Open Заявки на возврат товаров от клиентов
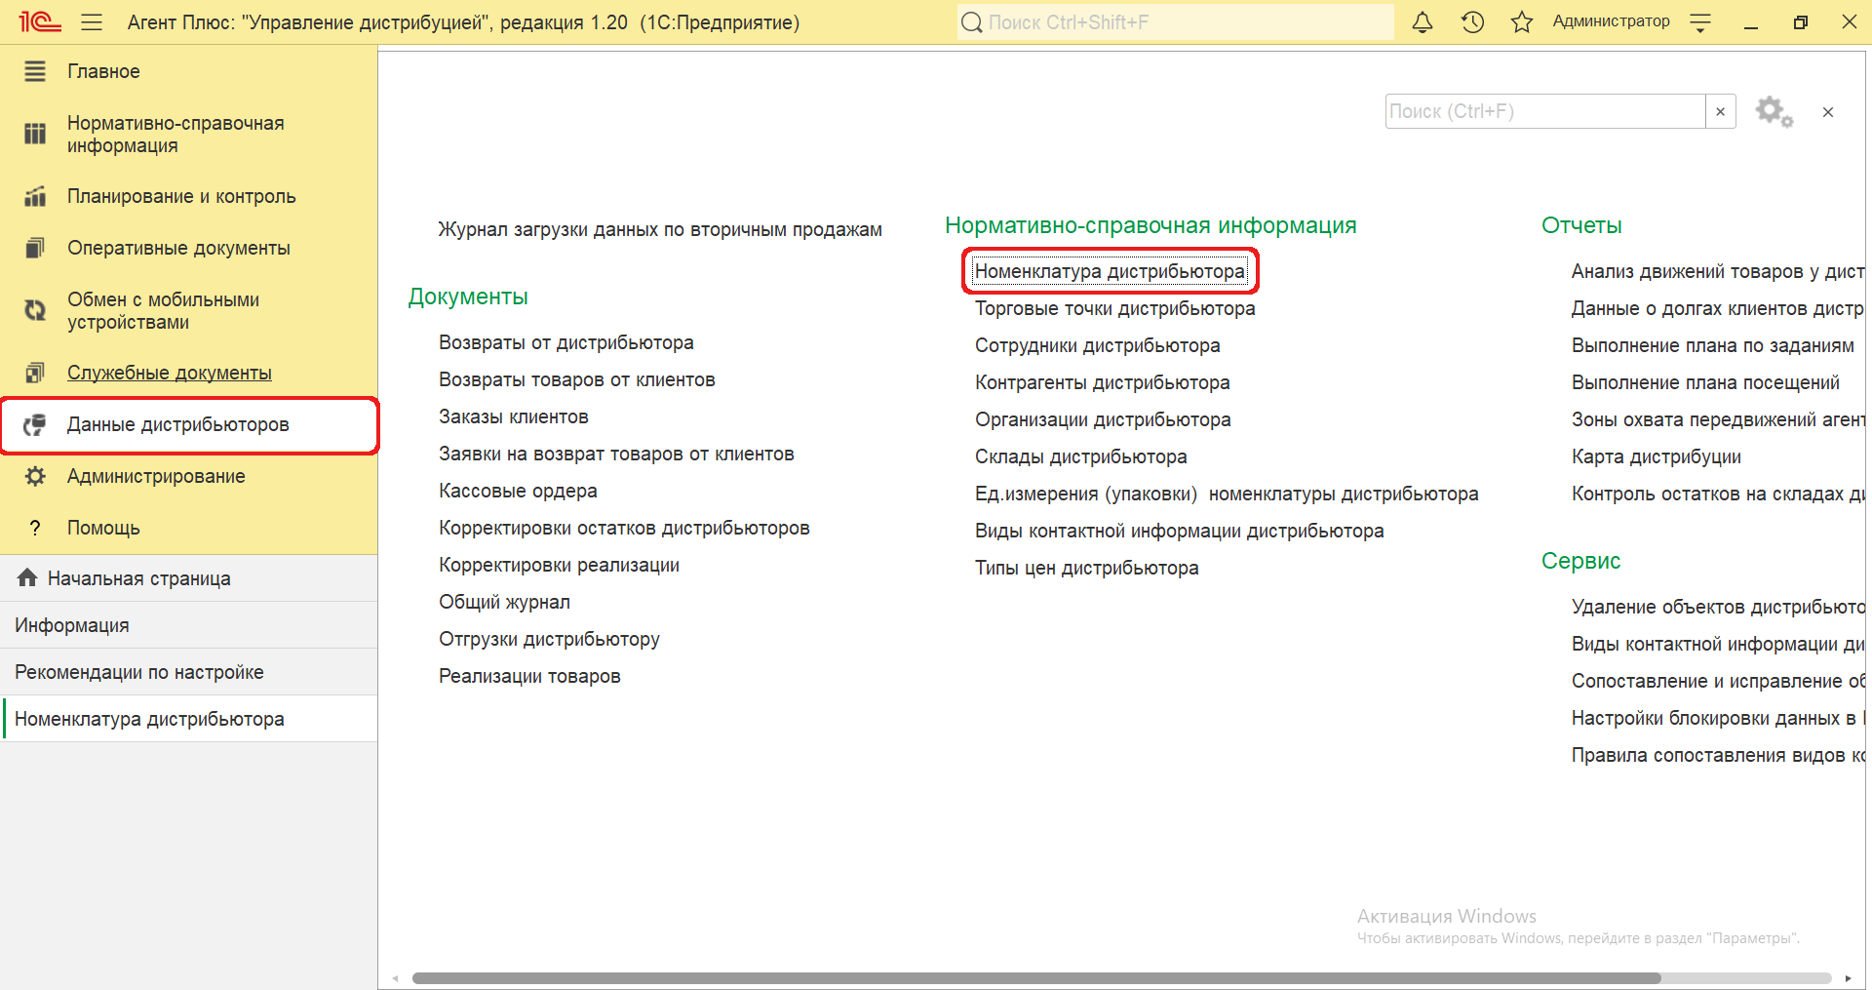This screenshot has height=990, width=1872. pyautogui.click(x=616, y=454)
